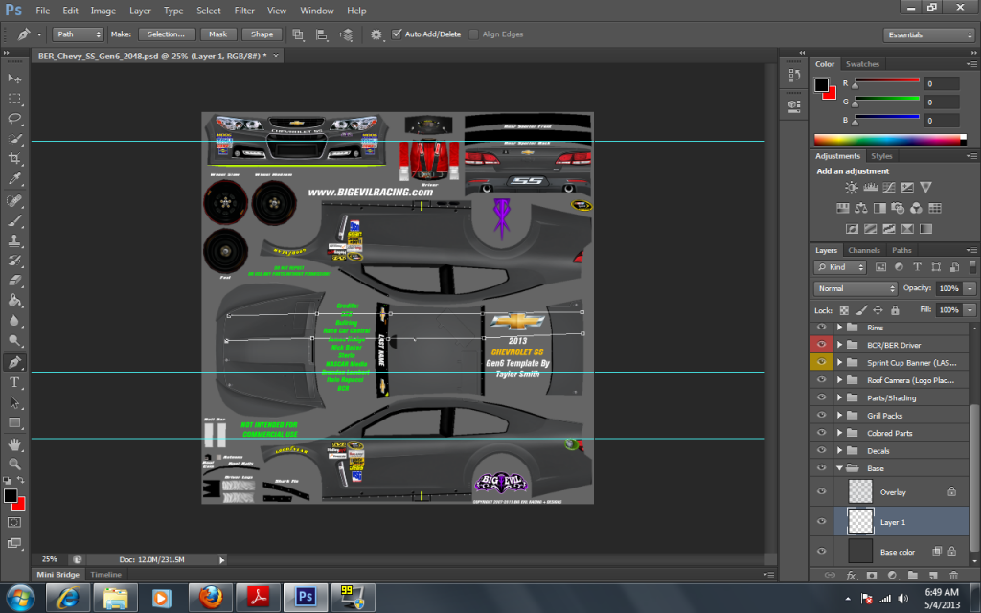The width and height of the screenshot is (981, 613).
Task: Toggle Align Edges checkbox
Action: [x=473, y=34]
